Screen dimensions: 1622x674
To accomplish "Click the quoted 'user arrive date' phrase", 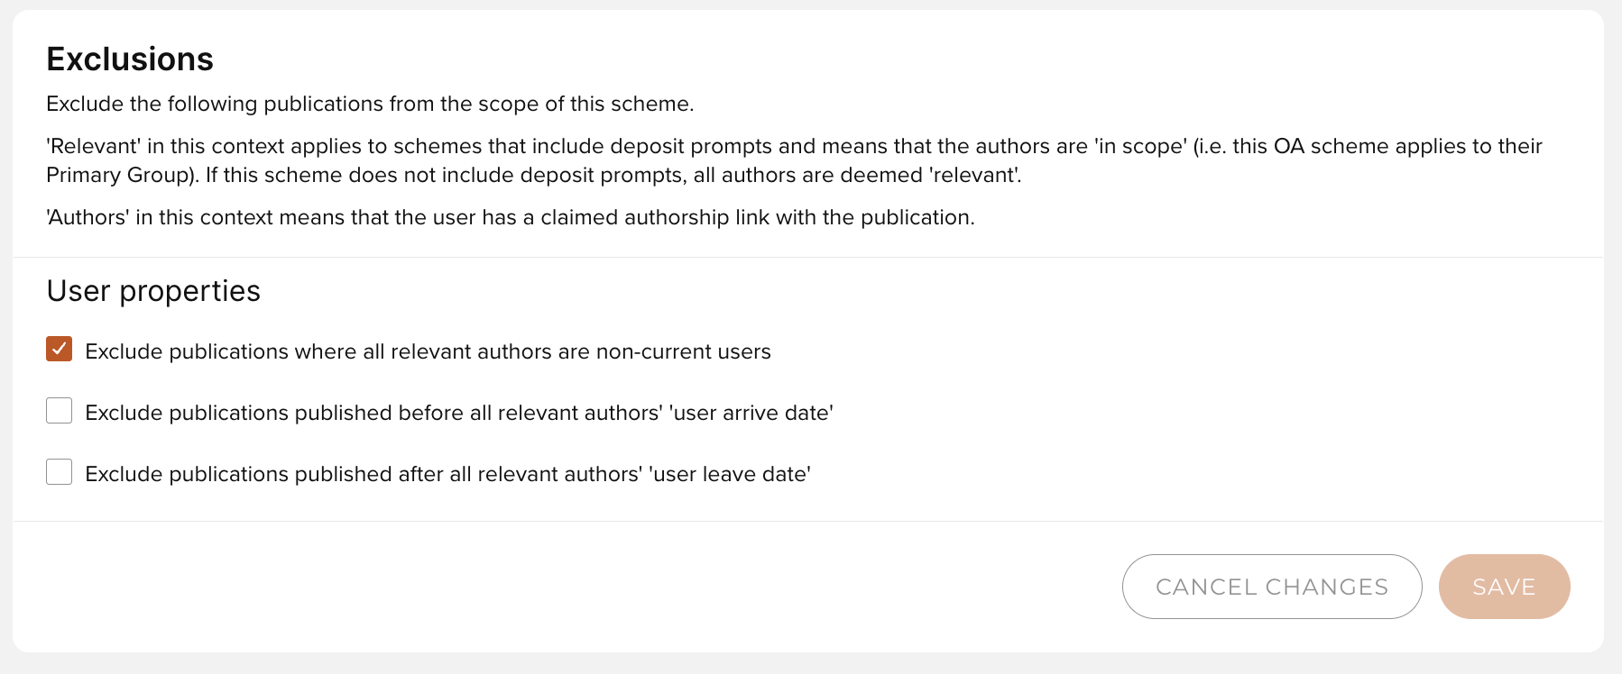I will tap(751, 413).
